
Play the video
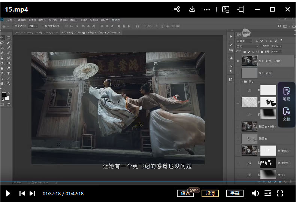pos(8,193)
